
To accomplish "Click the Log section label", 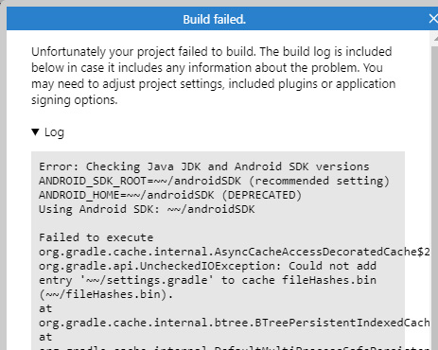I will point(54,132).
